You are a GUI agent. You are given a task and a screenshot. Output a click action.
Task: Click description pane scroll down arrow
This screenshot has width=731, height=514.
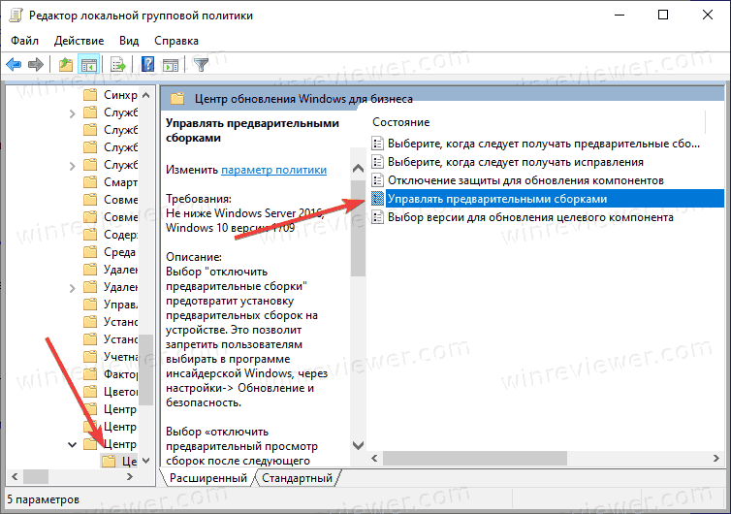(x=358, y=445)
